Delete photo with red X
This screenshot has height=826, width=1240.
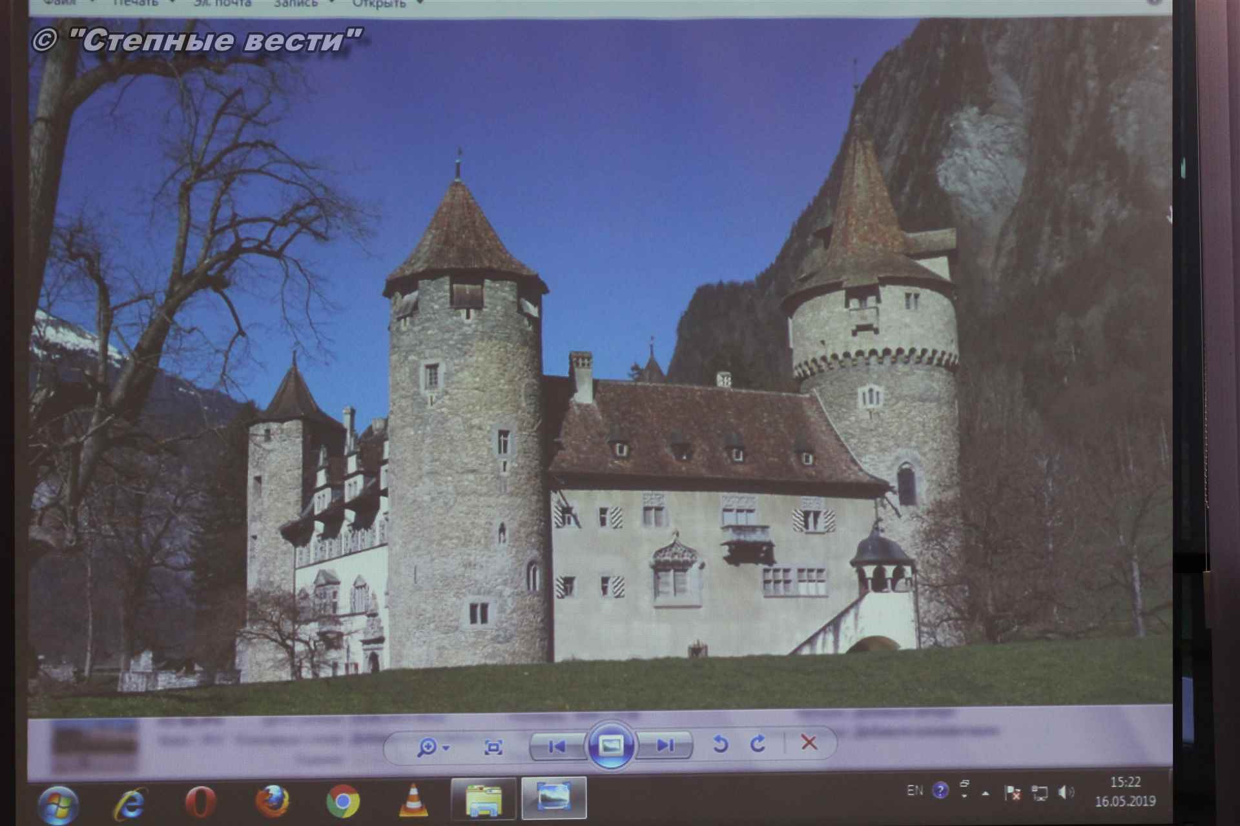[809, 743]
